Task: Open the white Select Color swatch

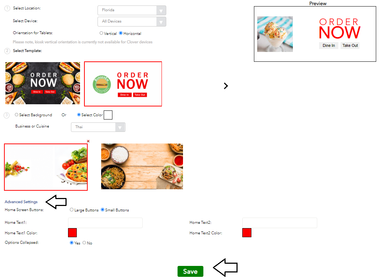Action: [x=108, y=115]
